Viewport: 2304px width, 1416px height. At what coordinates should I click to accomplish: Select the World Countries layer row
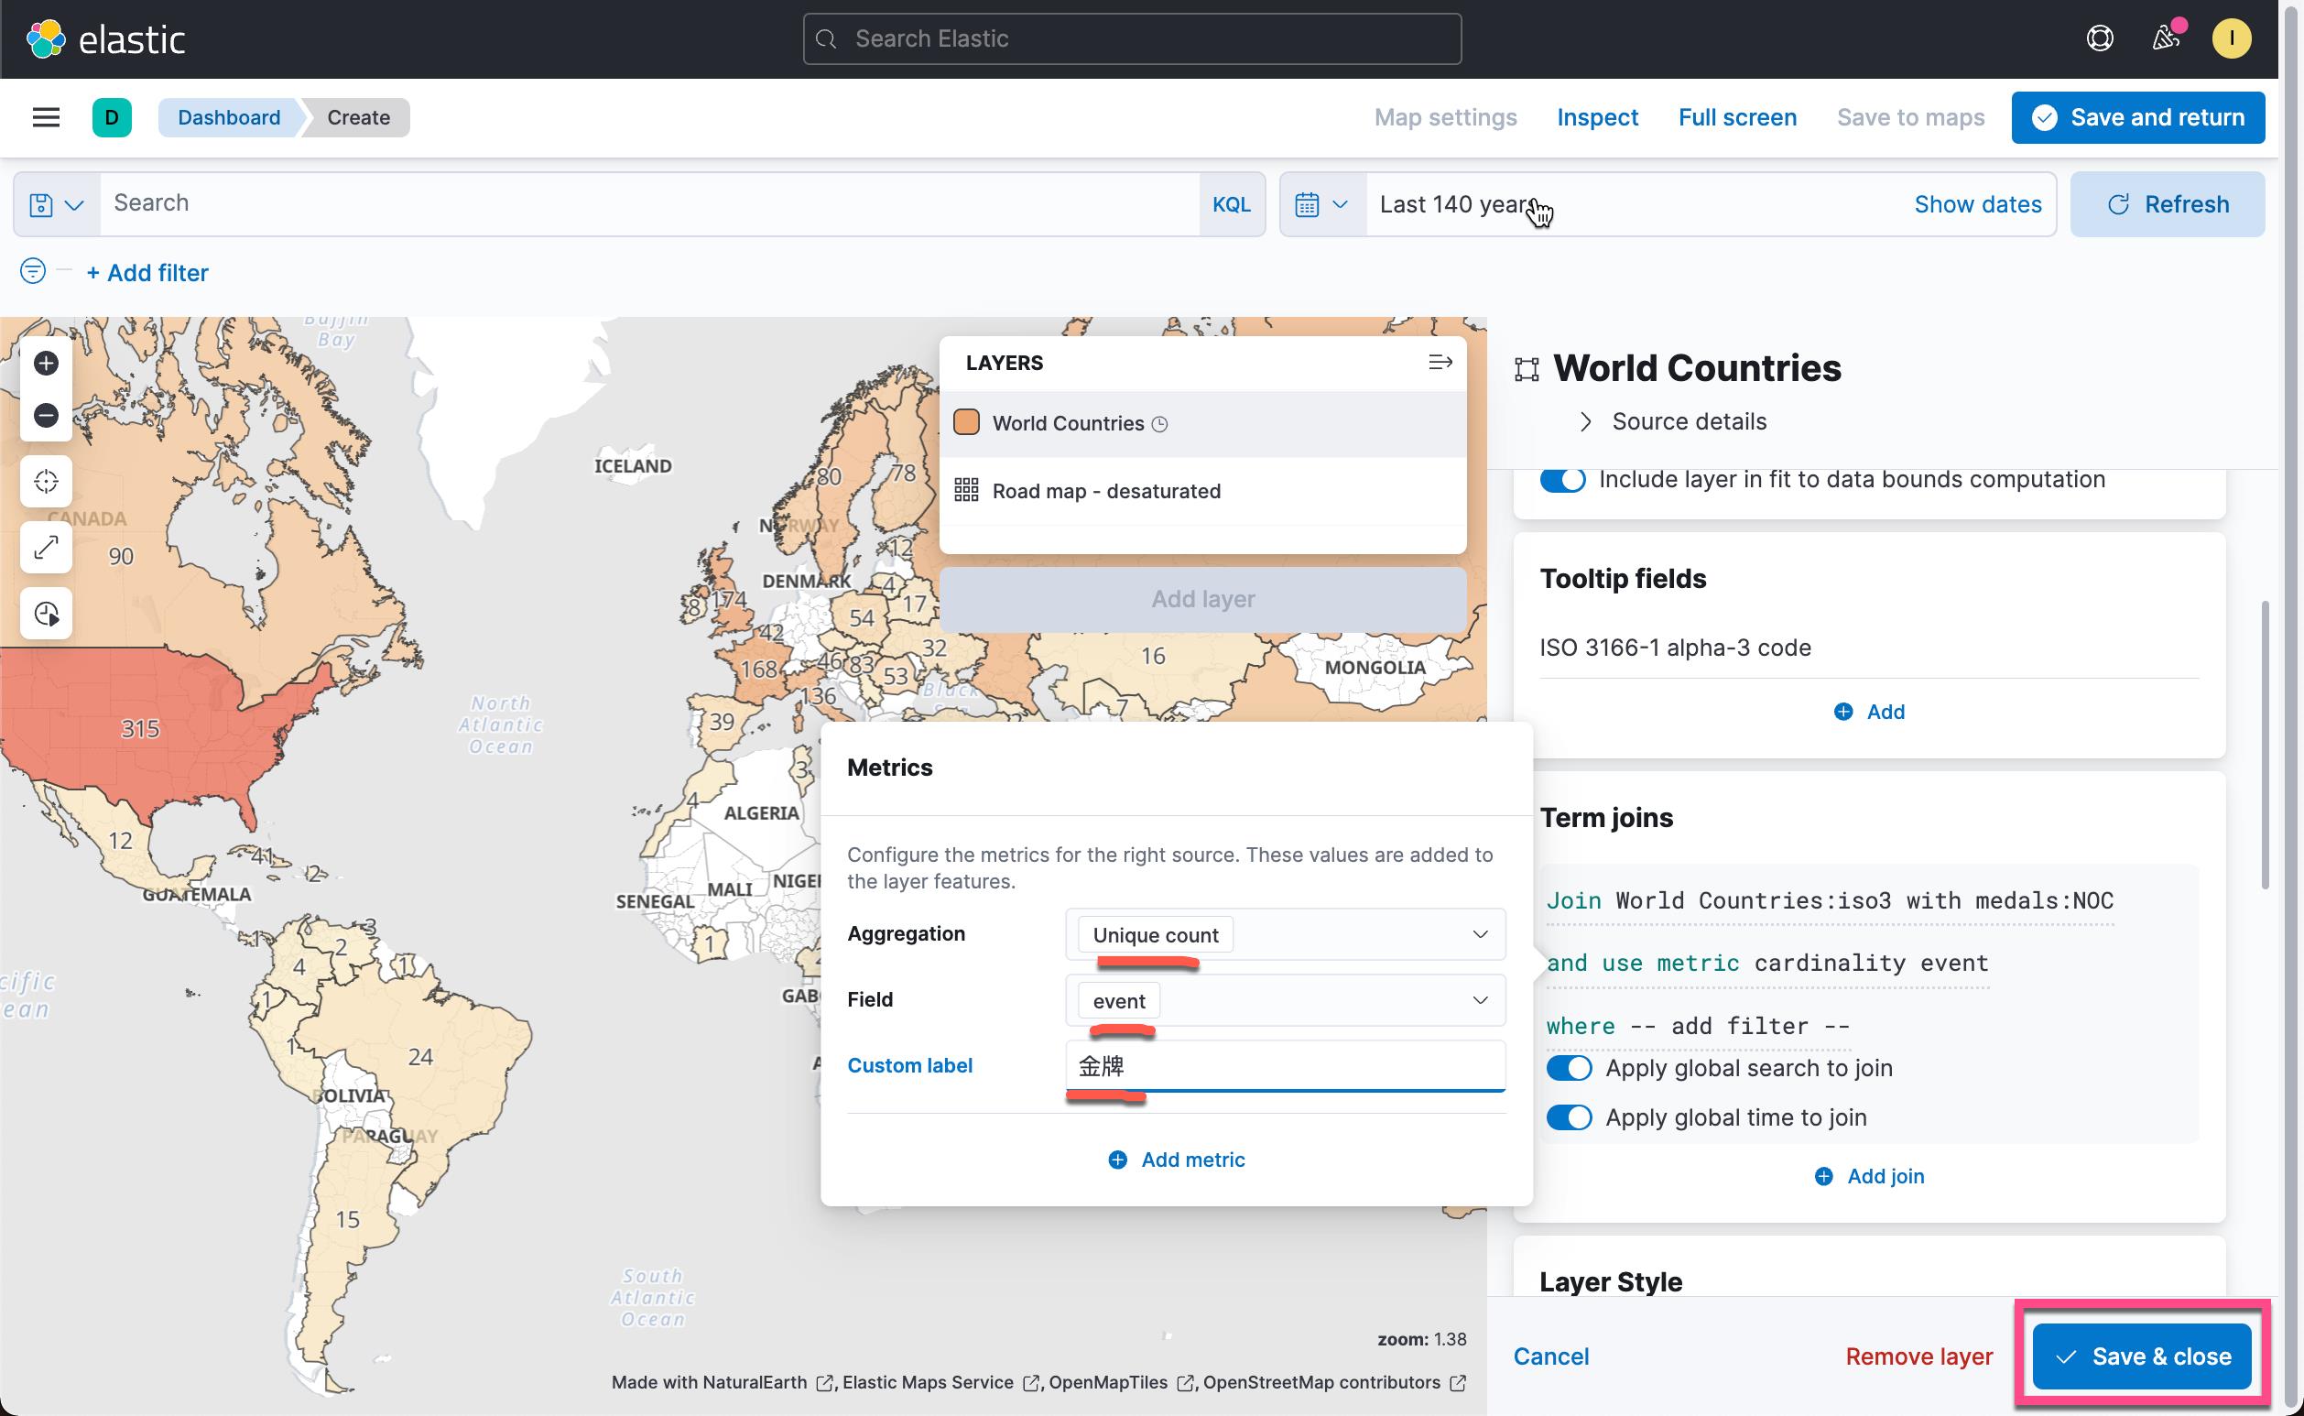coord(1202,423)
